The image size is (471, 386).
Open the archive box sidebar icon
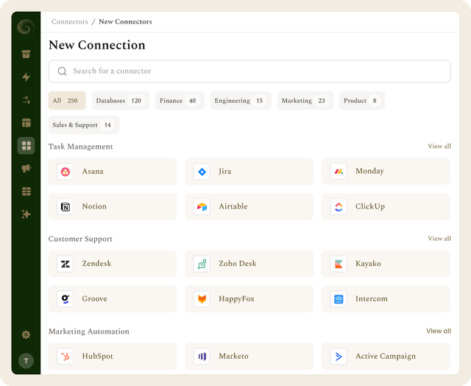(x=26, y=54)
